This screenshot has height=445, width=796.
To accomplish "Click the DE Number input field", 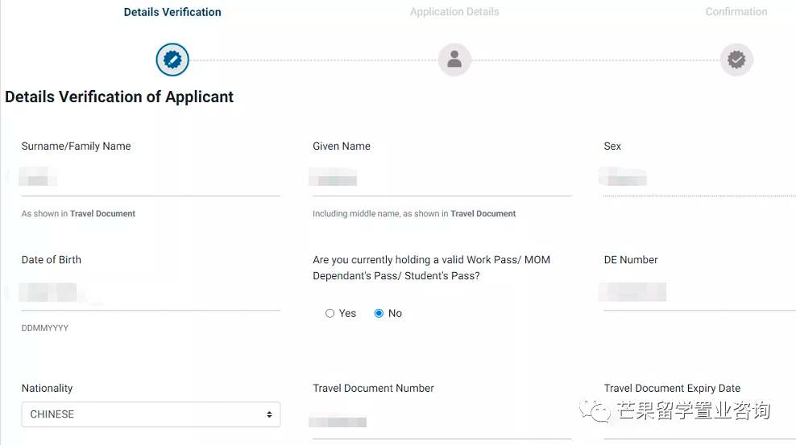I will pos(699,293).
